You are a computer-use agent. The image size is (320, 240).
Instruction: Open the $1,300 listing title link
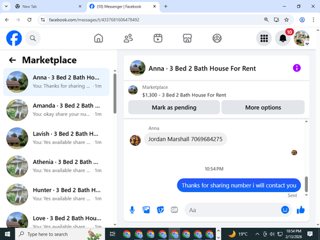point(184,95)
